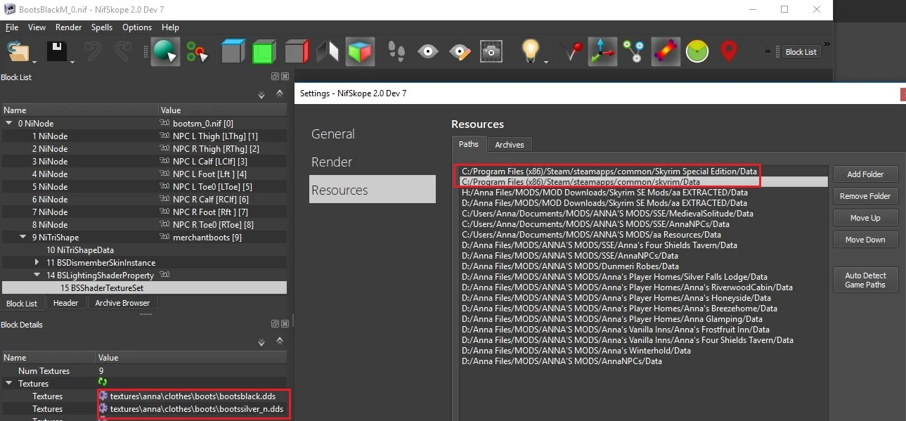906x421 pixels.
Task: Toggle the lightbulb lighting icon
Action: [531, 51]
